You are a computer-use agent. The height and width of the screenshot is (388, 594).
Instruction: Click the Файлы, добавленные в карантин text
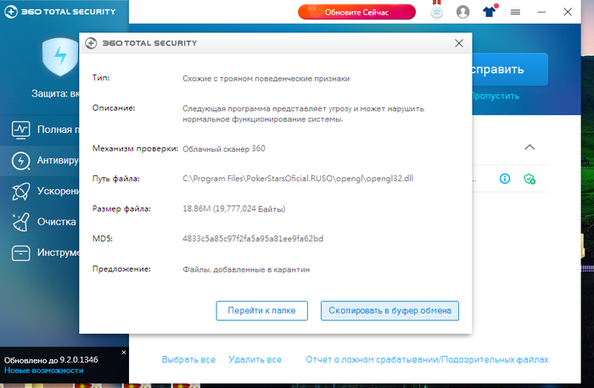pos(246,269)
